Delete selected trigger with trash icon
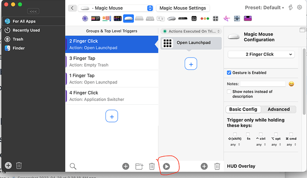Viewport: 307px width, 178px height. [x=152, y=166]
